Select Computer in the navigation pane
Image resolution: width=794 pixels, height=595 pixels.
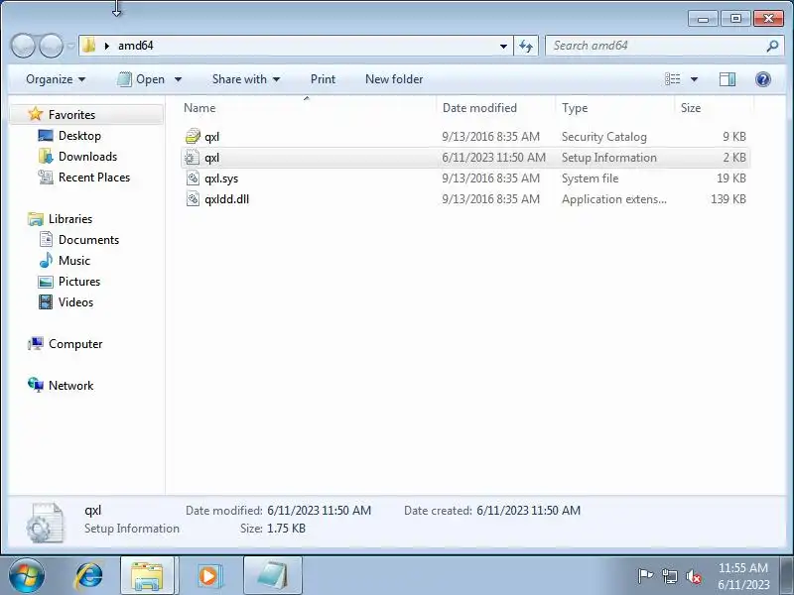75,344
